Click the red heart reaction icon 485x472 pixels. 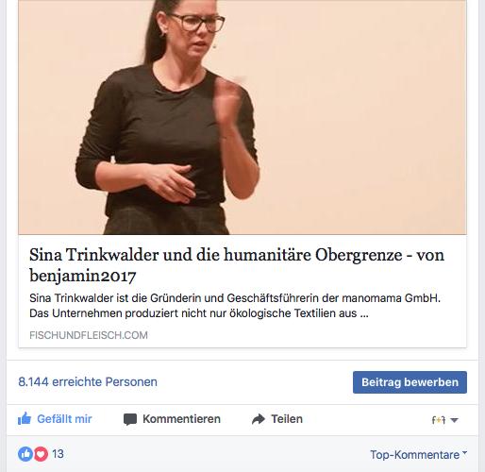click(x=41, y=454)
